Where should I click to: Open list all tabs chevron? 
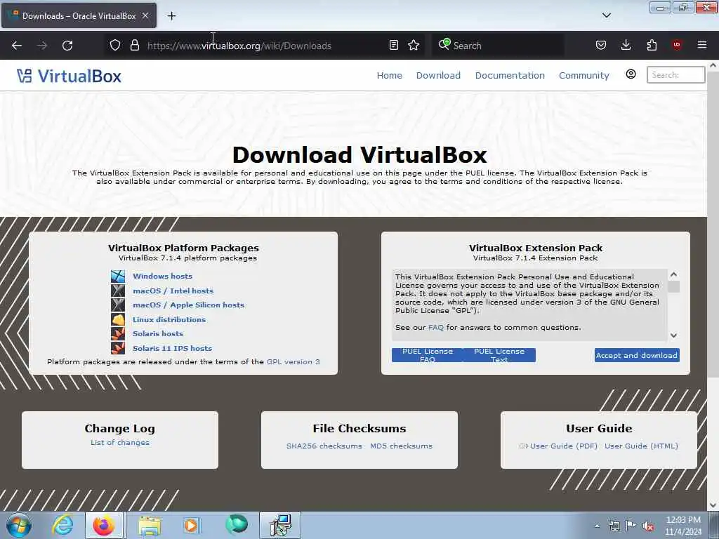pos(606,15)
